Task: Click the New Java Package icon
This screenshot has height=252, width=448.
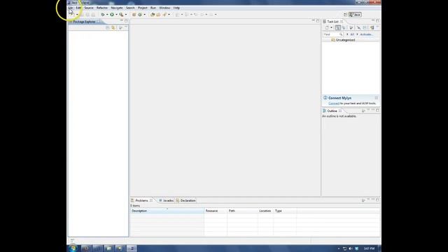Action: point(134,15)
